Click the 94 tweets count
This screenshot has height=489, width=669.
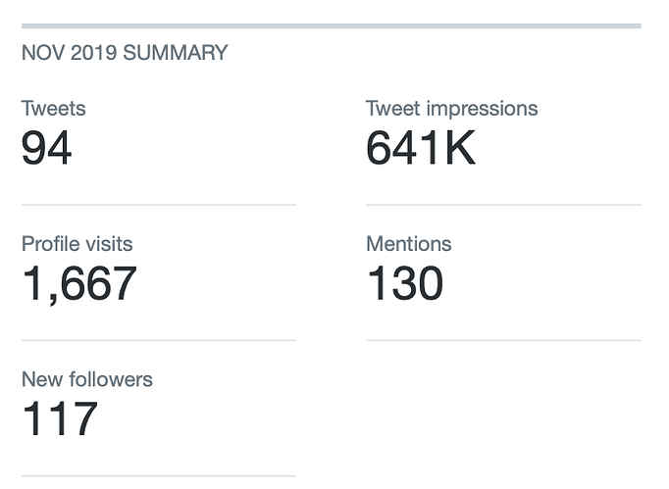tap(46, 148)
